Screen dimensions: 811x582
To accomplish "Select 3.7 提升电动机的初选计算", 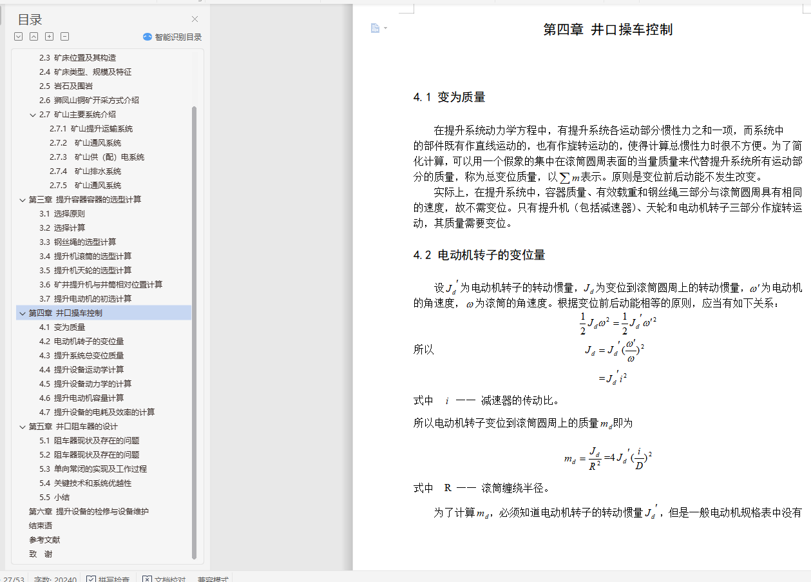I will pyautogui.click(x=85, y=299).
